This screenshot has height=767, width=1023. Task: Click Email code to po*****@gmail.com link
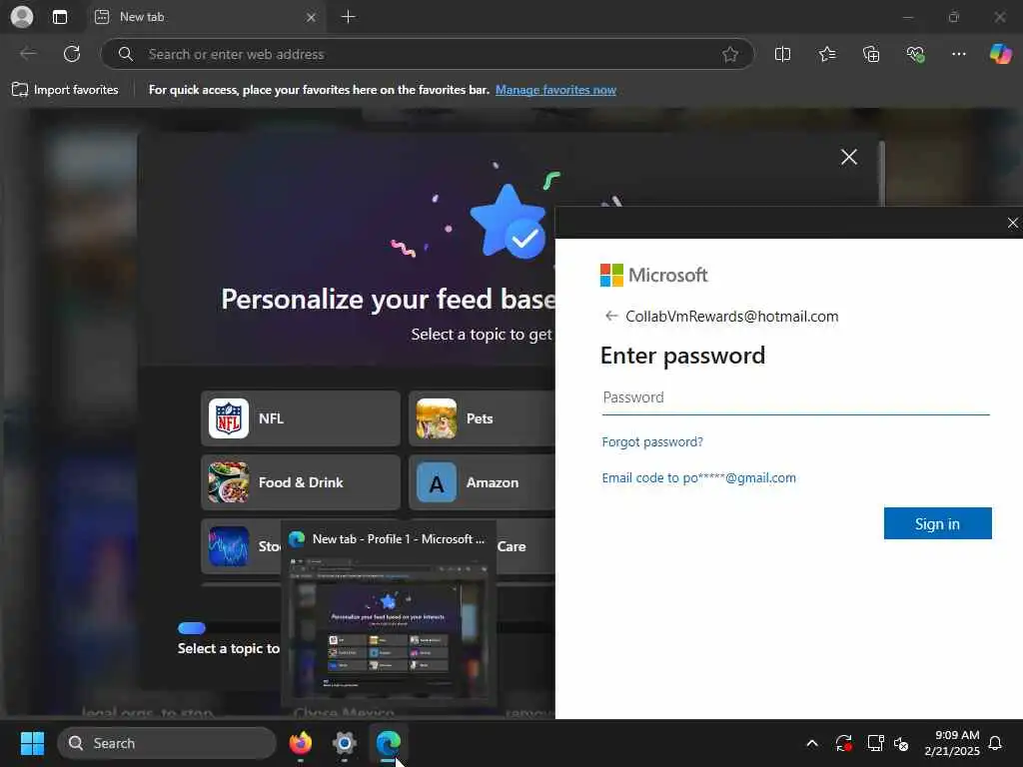click(x=698, y=478)
